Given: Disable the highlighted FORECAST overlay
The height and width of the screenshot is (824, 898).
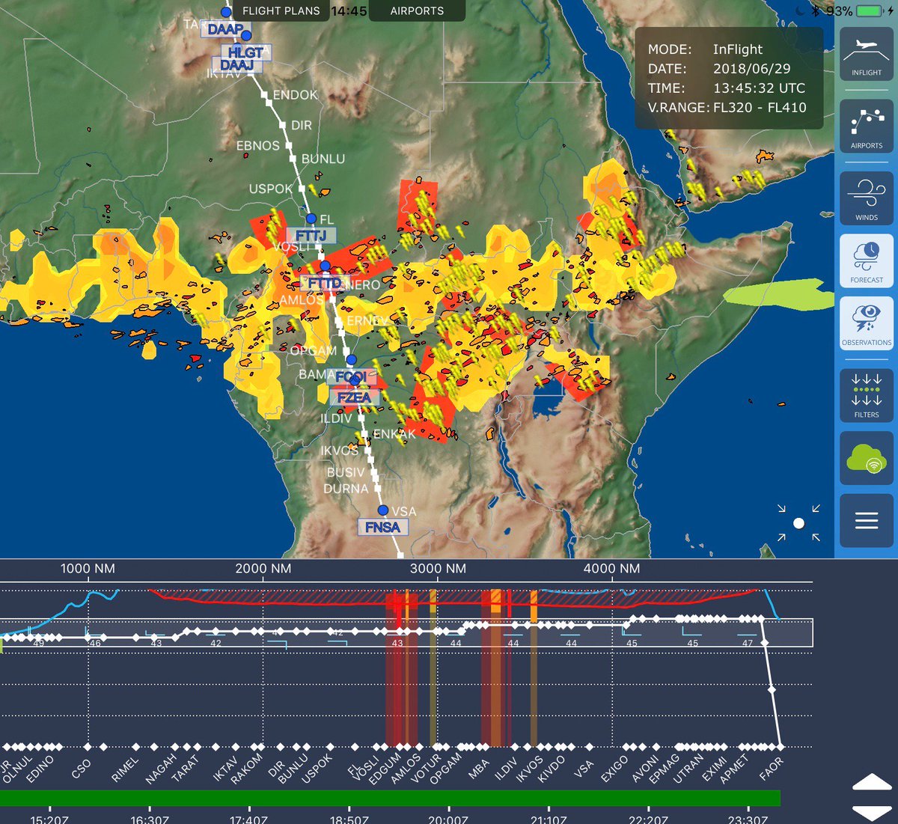Looking at the screenshot, I should point(866,261).
